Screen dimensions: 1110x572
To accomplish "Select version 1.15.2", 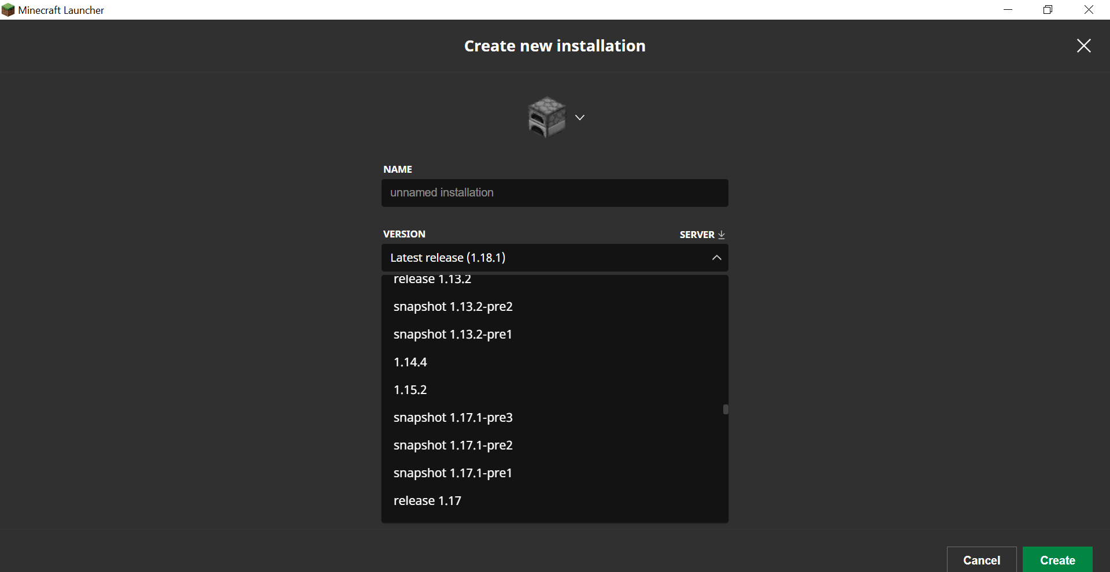I will [410, 390].
